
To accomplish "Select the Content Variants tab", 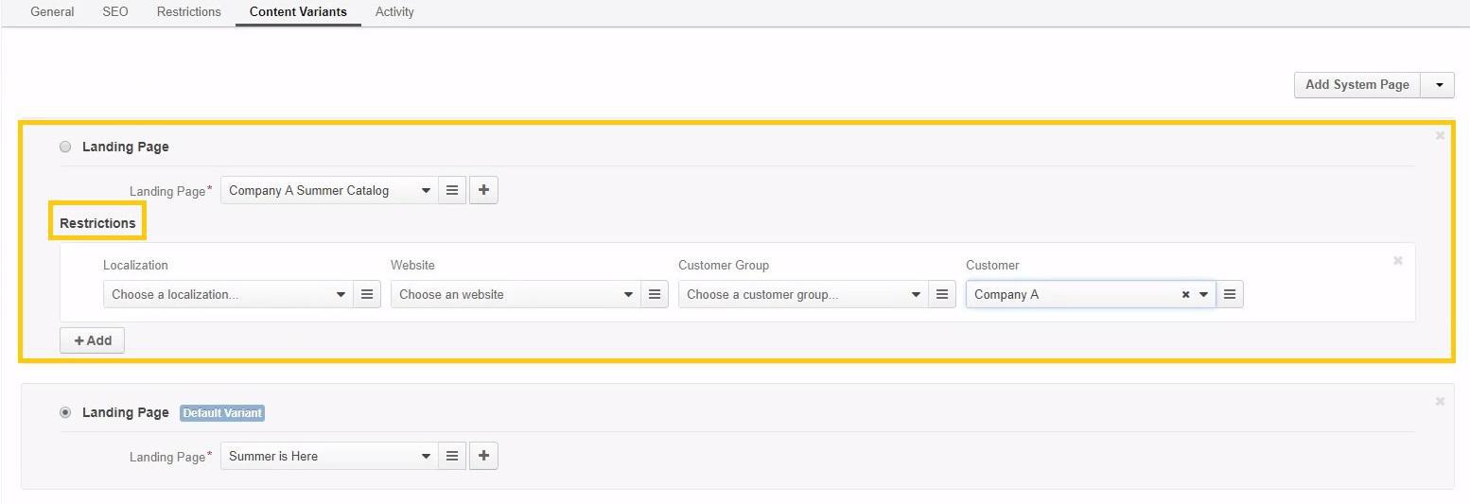I will [x=298, y=12].
